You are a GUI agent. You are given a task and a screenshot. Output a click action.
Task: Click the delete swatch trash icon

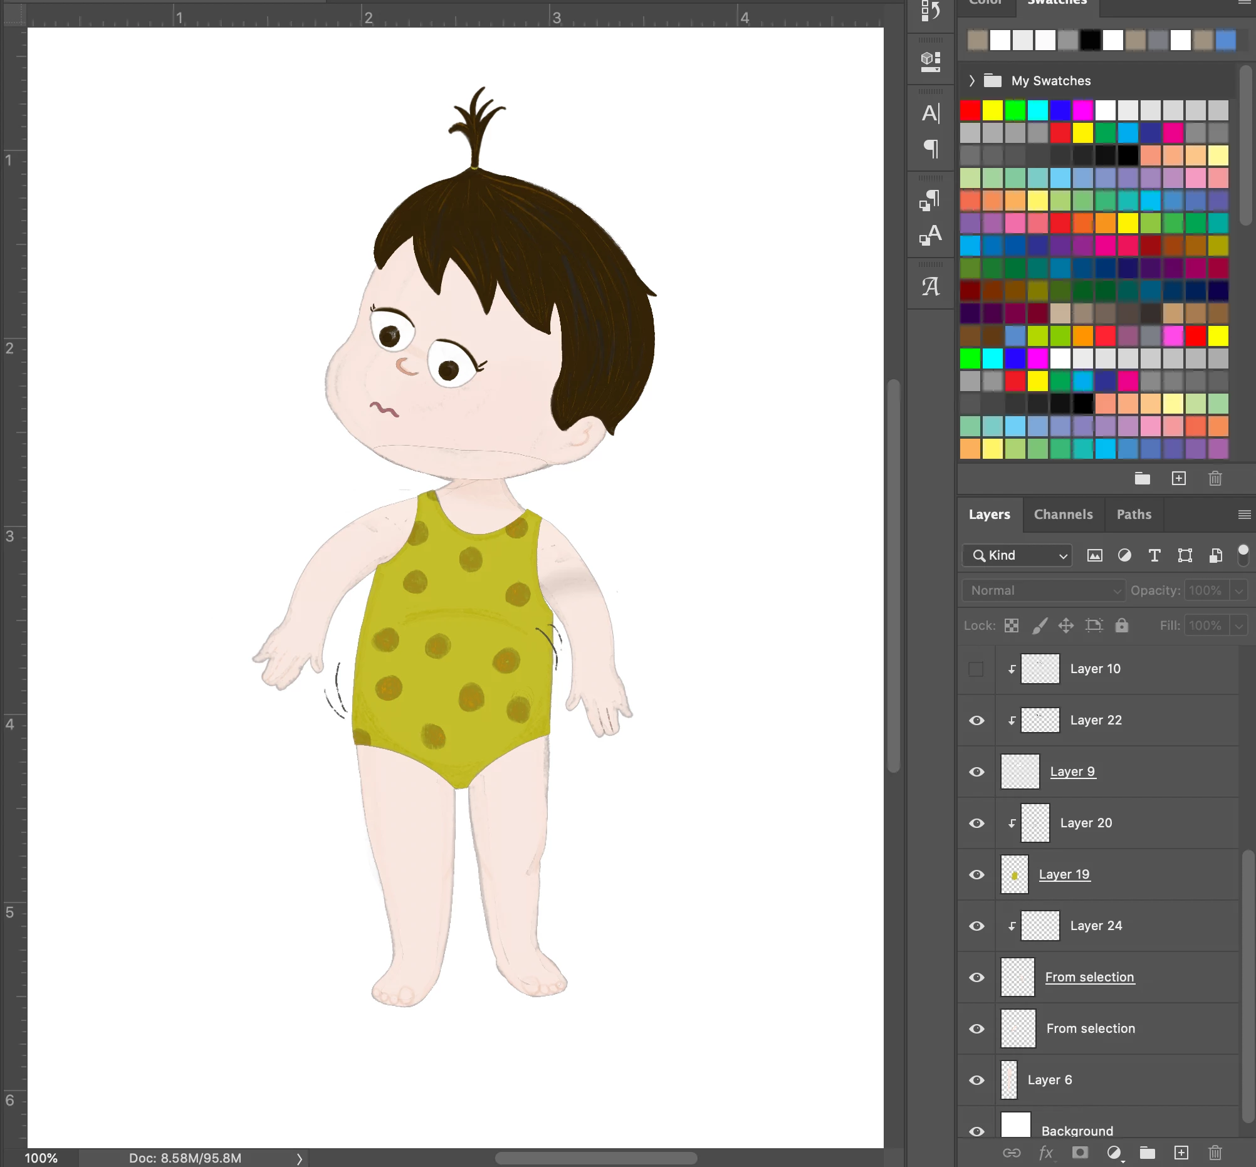1215,478
